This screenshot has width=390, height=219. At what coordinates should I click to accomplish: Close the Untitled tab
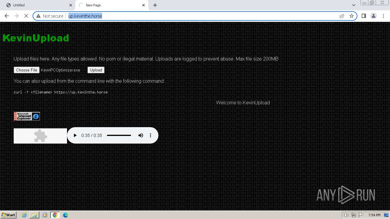pyautogui.click(x=71, y=5)
